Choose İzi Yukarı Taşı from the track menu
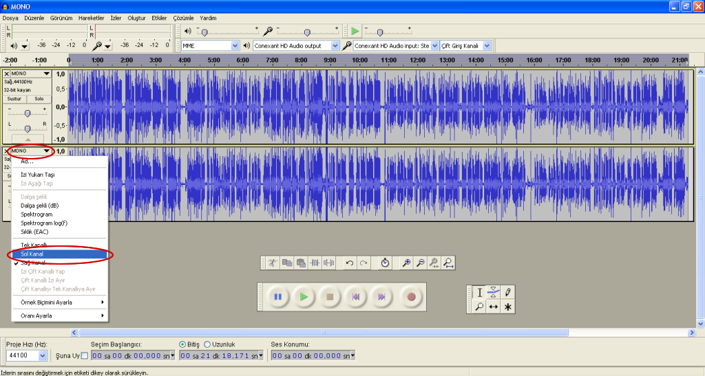This screenshot has width=705, height=376. 60,175
